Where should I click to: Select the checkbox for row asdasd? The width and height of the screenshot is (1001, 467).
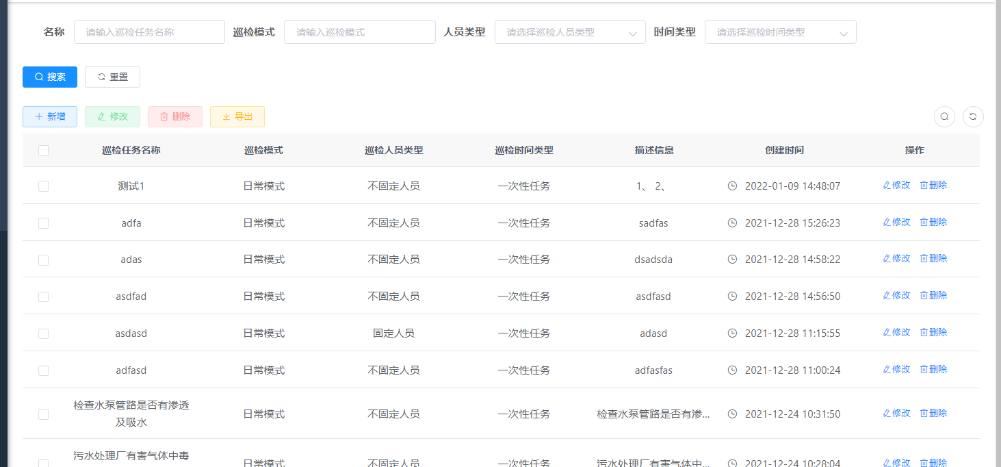point(43,333)
